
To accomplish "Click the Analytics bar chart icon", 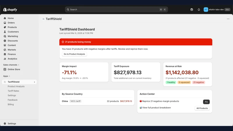I will point(5,59).
